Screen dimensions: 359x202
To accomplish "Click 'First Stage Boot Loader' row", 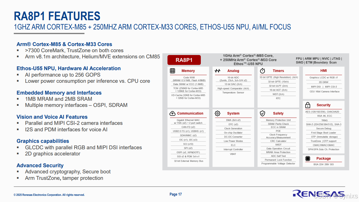I will (x=324, y=133).
